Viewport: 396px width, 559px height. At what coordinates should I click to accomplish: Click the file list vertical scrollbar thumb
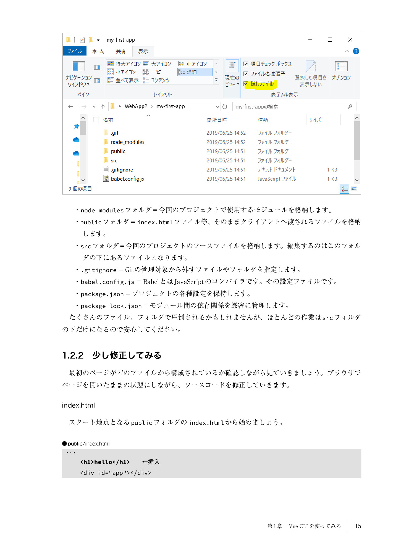point(357,141)
